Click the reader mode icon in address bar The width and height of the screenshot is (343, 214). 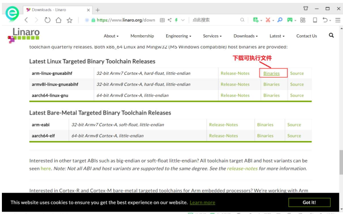(x=162, y=20)
